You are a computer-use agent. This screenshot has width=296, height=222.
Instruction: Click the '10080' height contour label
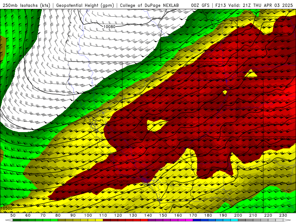click(x=109, y=27)
